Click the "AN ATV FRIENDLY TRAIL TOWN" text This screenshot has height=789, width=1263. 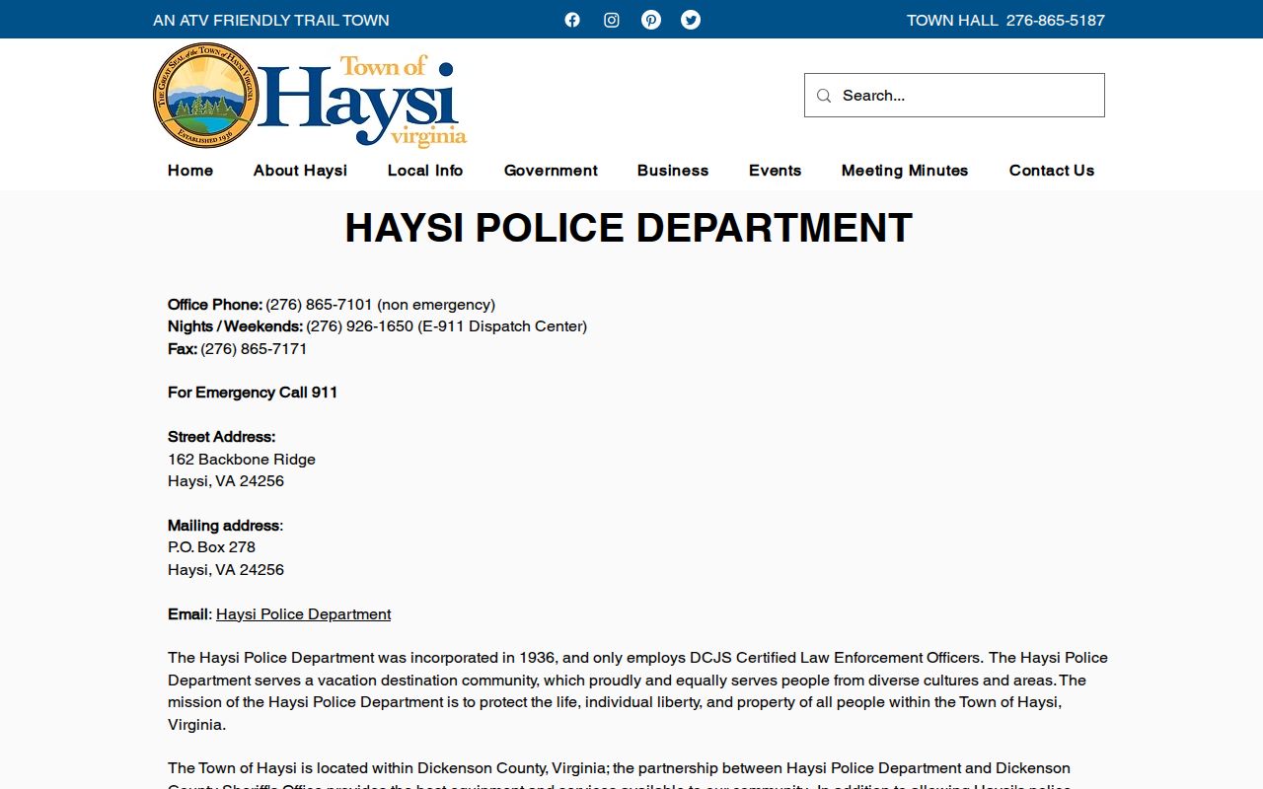click(271, 20)
